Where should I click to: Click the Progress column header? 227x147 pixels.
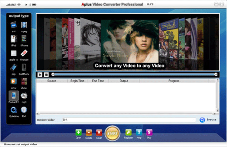click(x=174, y=81)
